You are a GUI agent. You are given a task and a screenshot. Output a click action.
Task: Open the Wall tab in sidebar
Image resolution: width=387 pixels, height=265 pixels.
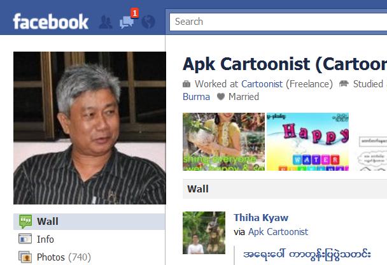click(x=89, y=222)
